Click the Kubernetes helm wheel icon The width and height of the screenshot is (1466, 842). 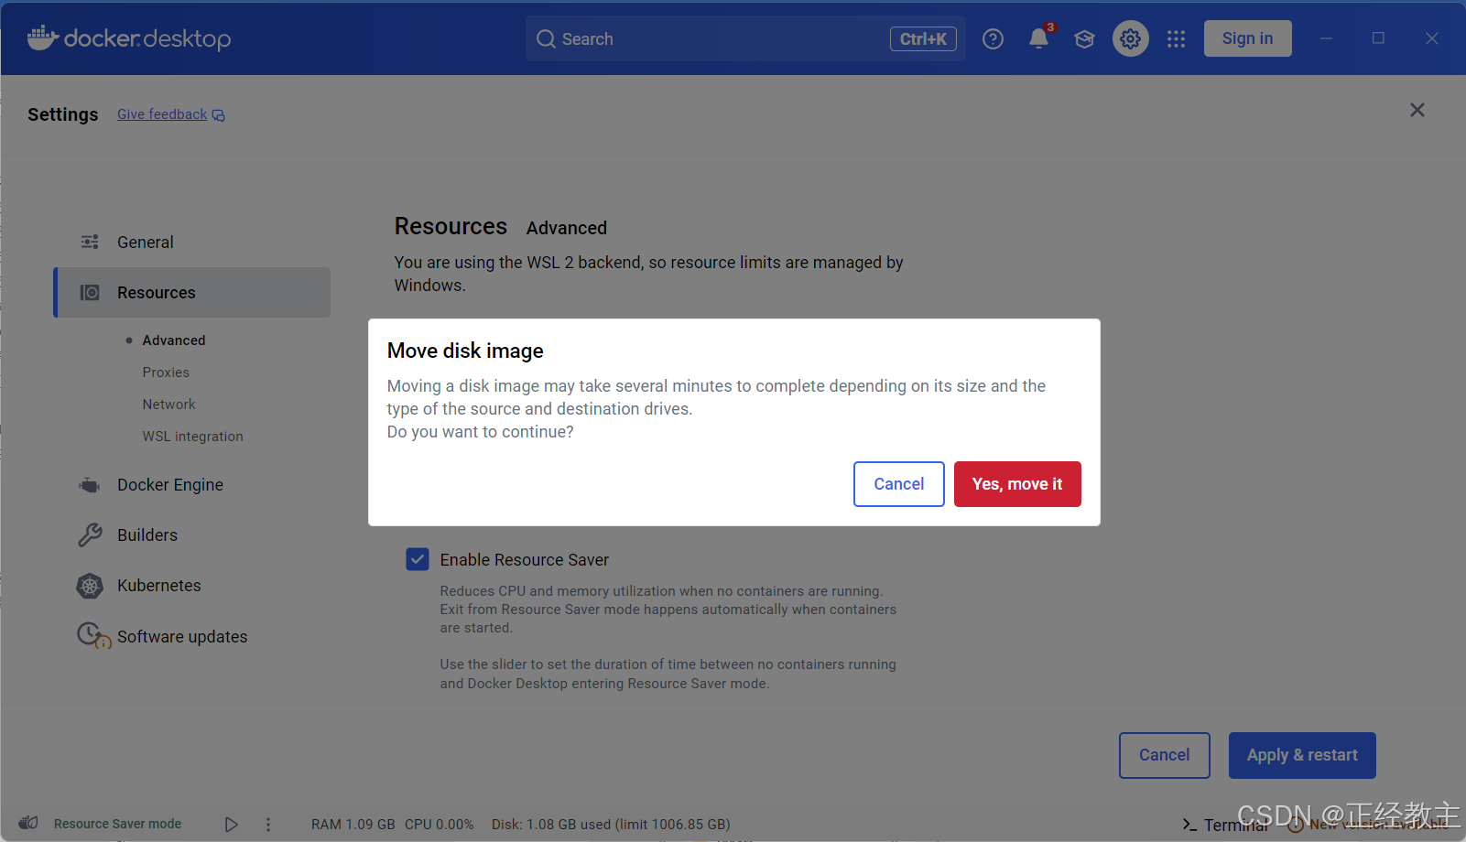coord(90,586)
